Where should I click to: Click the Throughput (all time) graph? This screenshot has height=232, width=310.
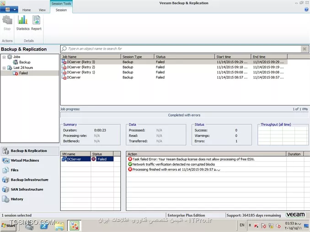click(x=283, y=136)
